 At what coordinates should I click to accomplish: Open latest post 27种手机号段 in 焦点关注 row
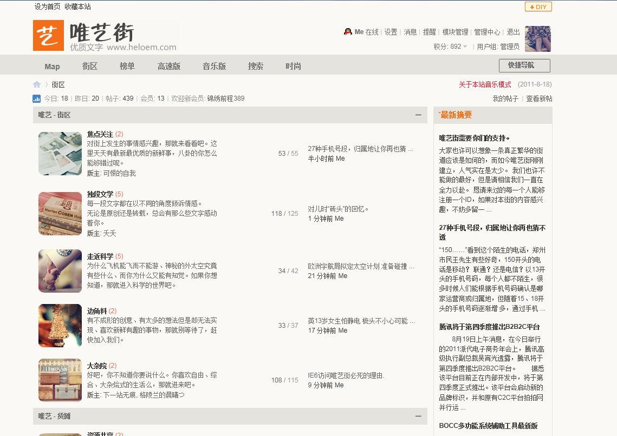360,149
